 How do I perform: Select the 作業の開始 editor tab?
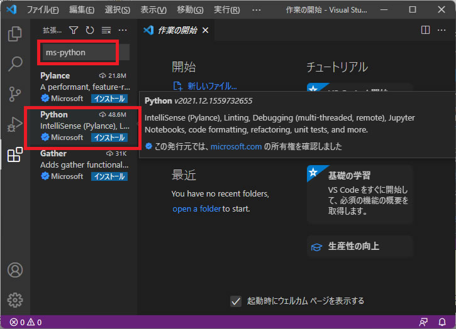pos(174,30)
